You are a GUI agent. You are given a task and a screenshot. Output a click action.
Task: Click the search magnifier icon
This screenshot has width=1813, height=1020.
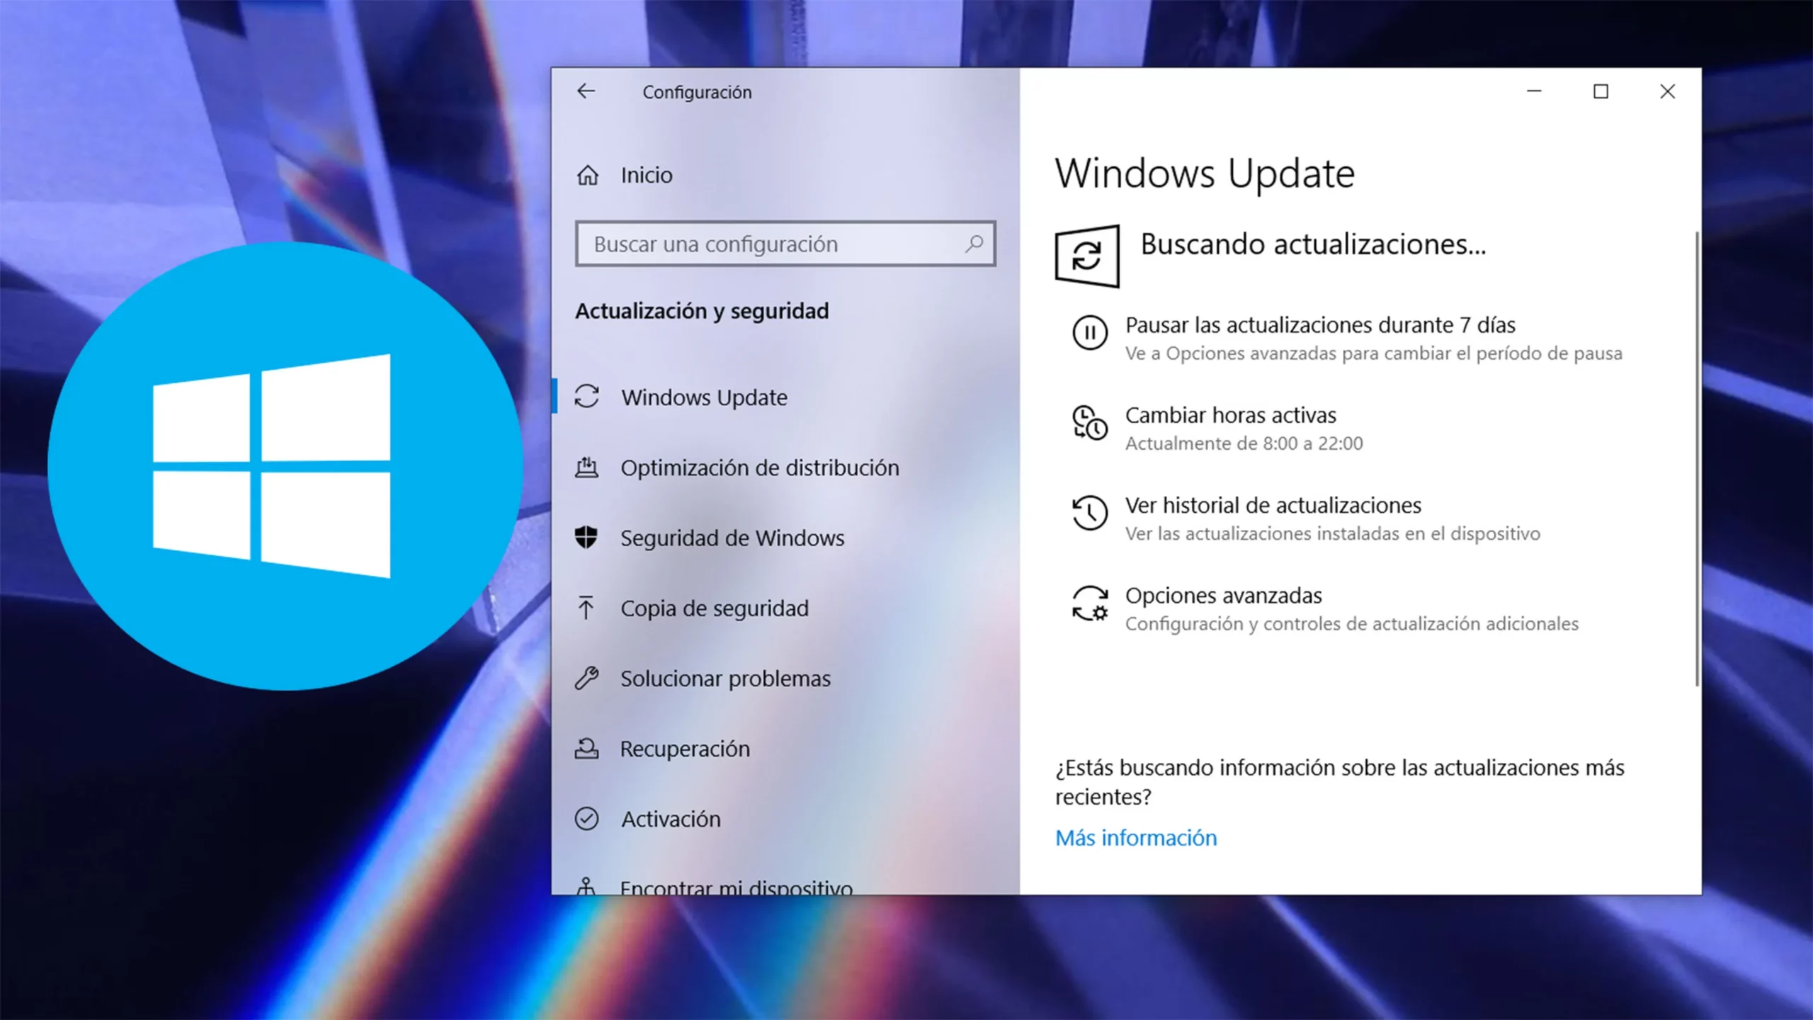pos(974,244)
